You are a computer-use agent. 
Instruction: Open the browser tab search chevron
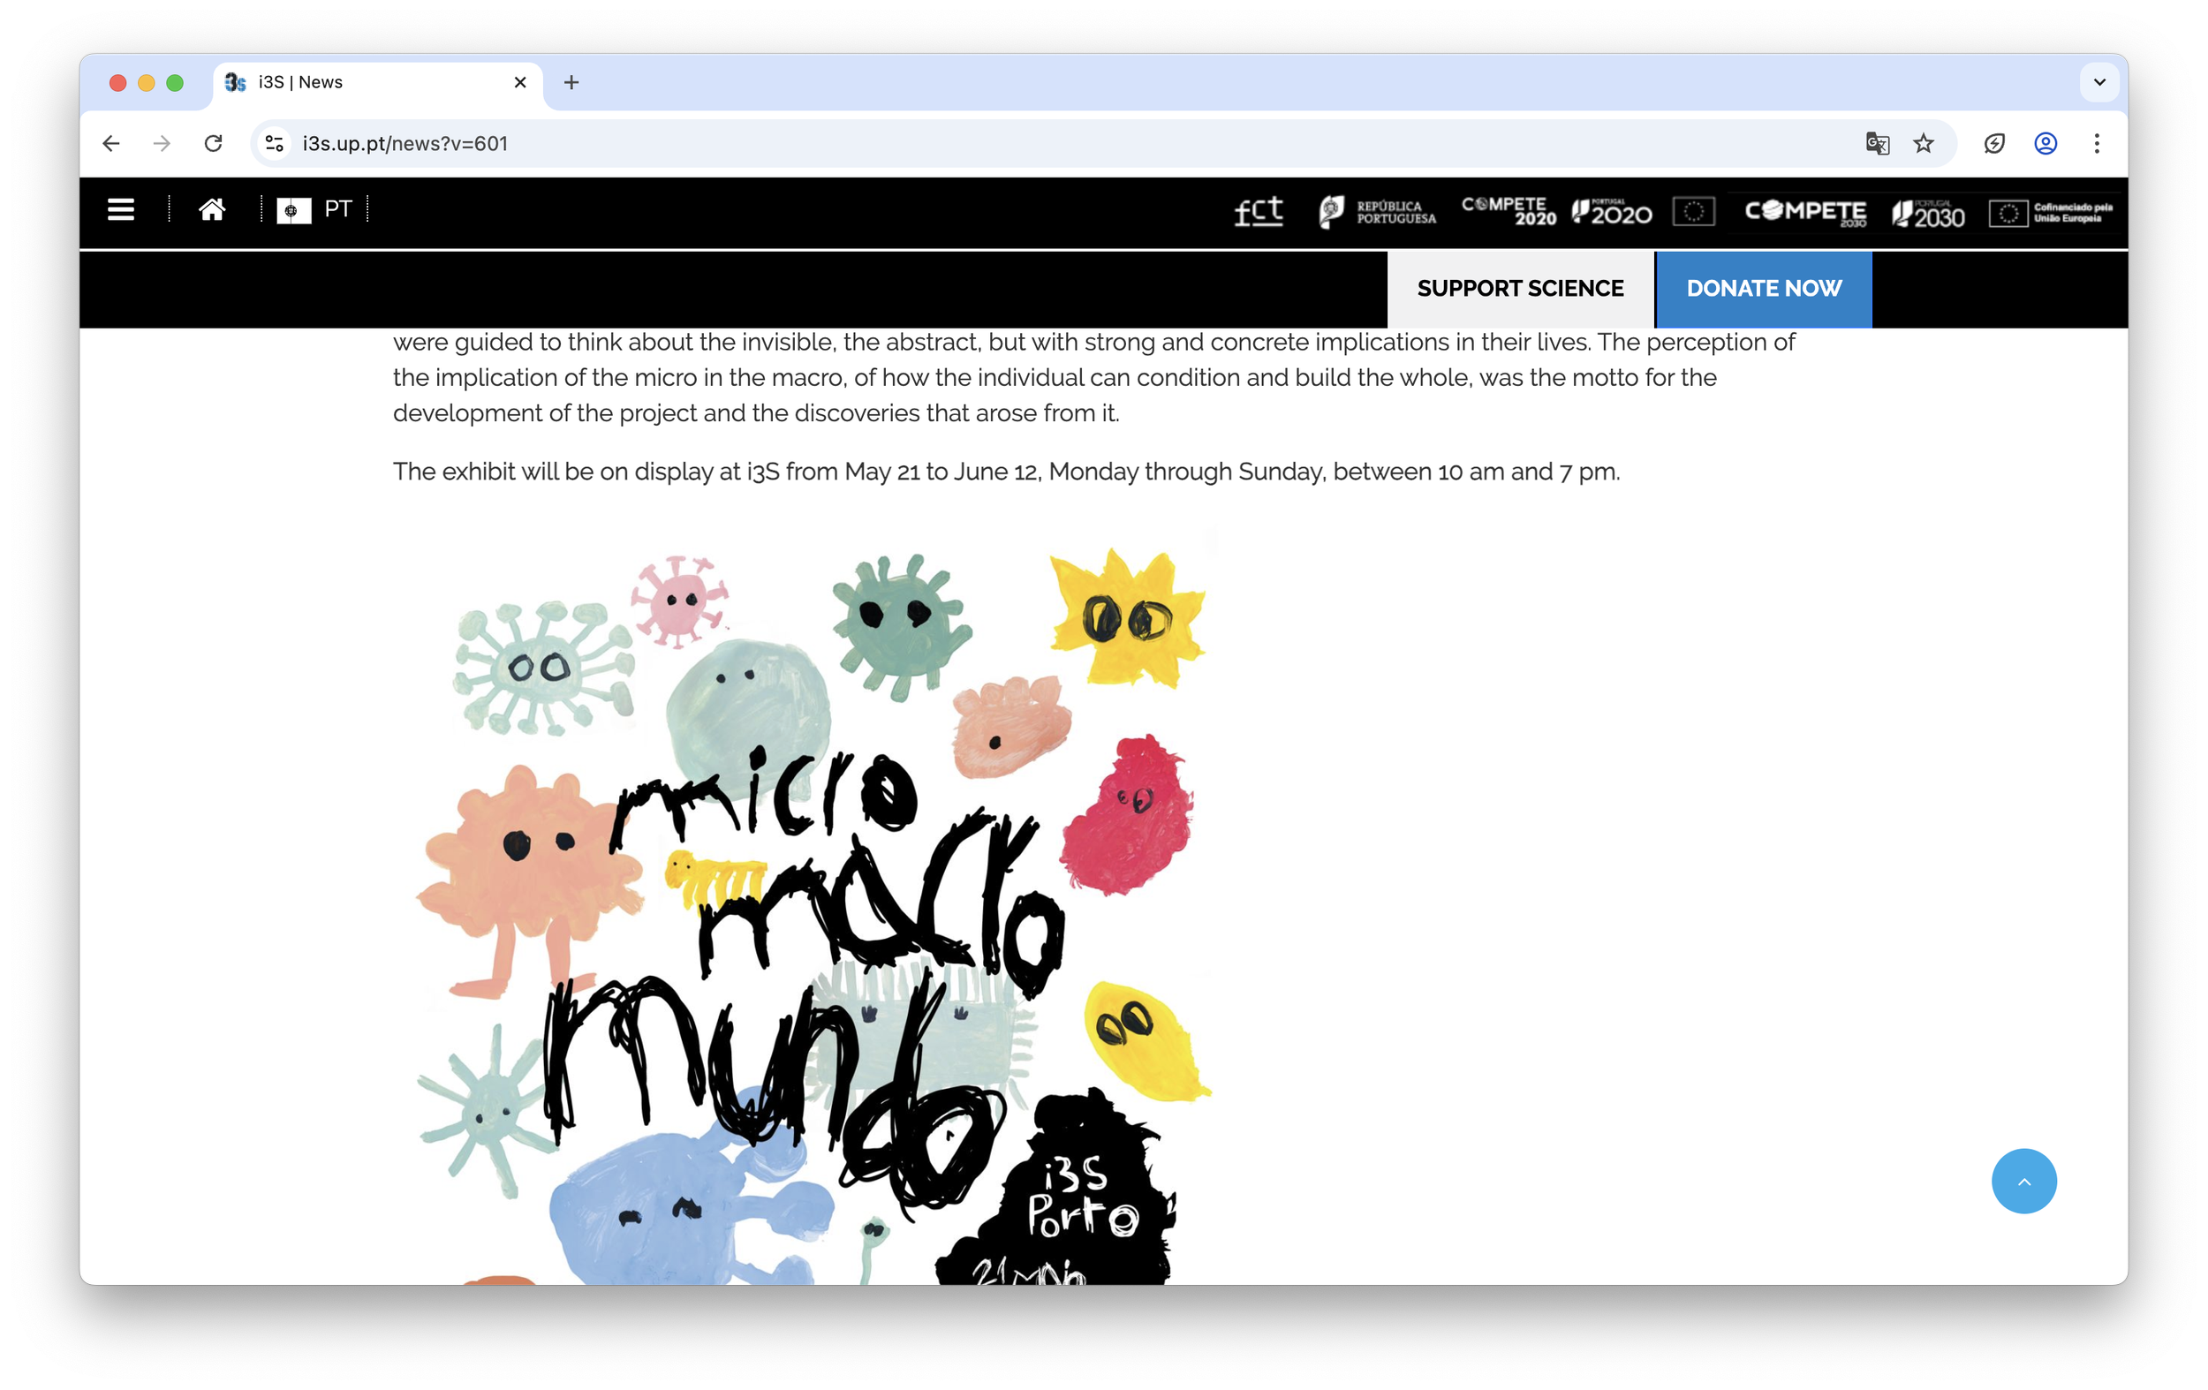coord(2098,82)
